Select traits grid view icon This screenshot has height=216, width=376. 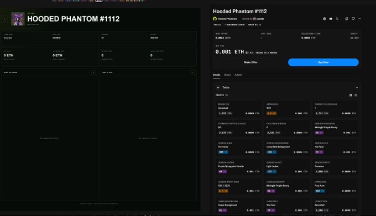[351, 95]
